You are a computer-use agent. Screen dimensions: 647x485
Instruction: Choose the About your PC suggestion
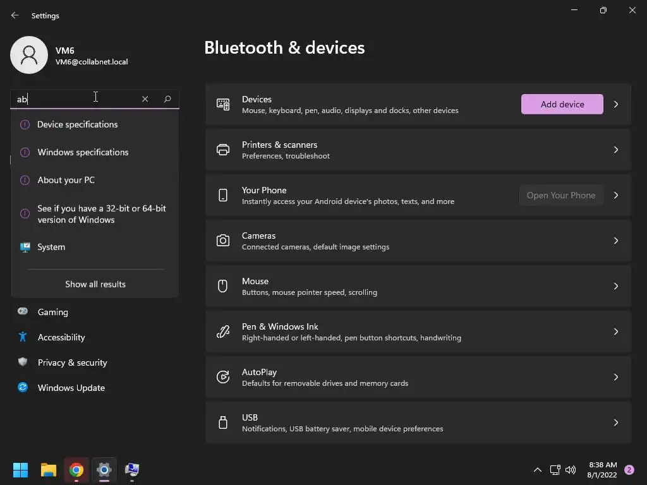(x=66, y=180)
